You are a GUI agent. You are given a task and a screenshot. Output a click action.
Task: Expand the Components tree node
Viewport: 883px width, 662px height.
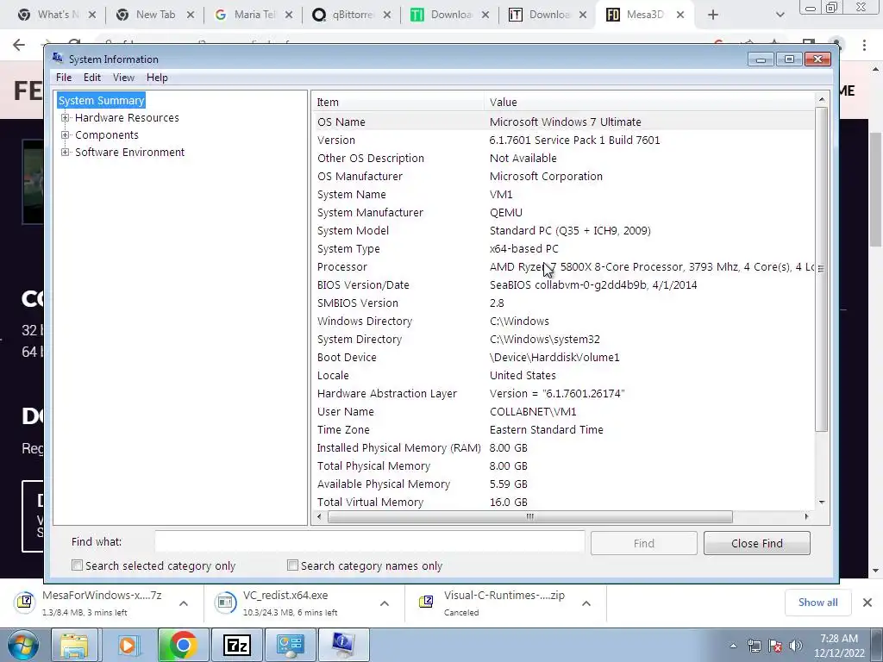coord(66,135)
